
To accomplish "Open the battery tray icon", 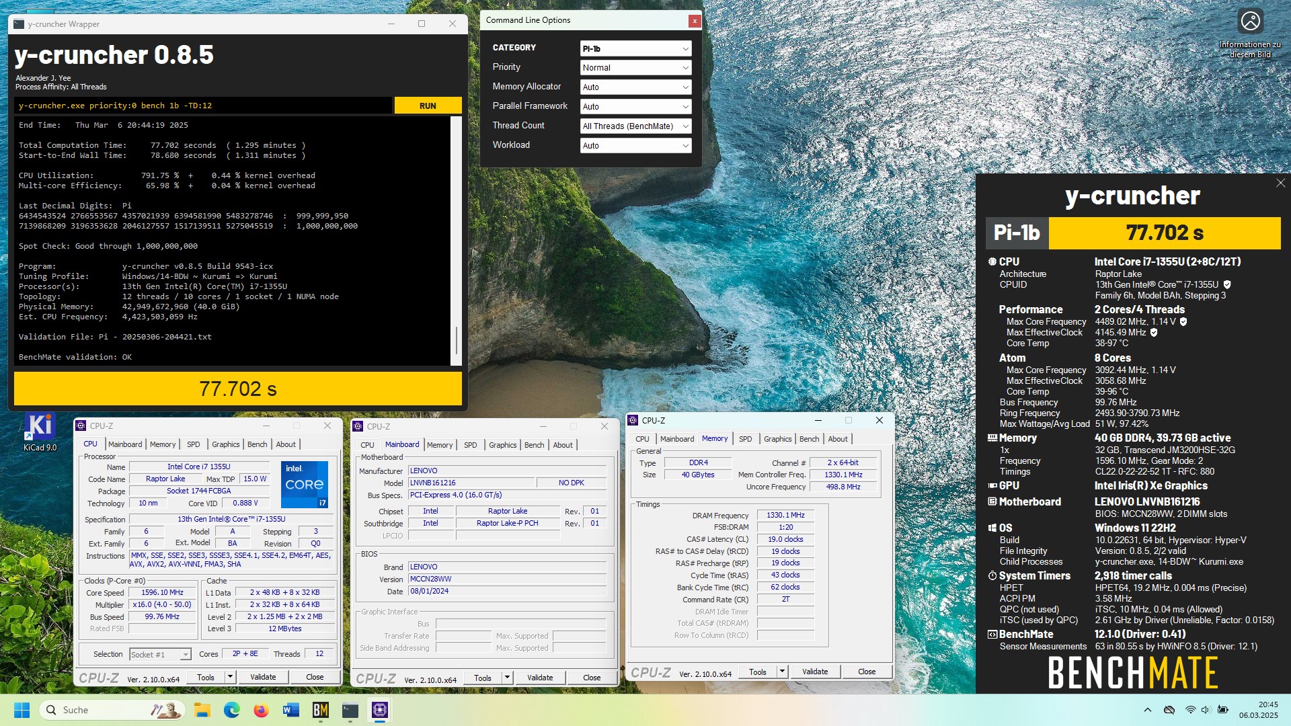I will [x=1223, y=710].
